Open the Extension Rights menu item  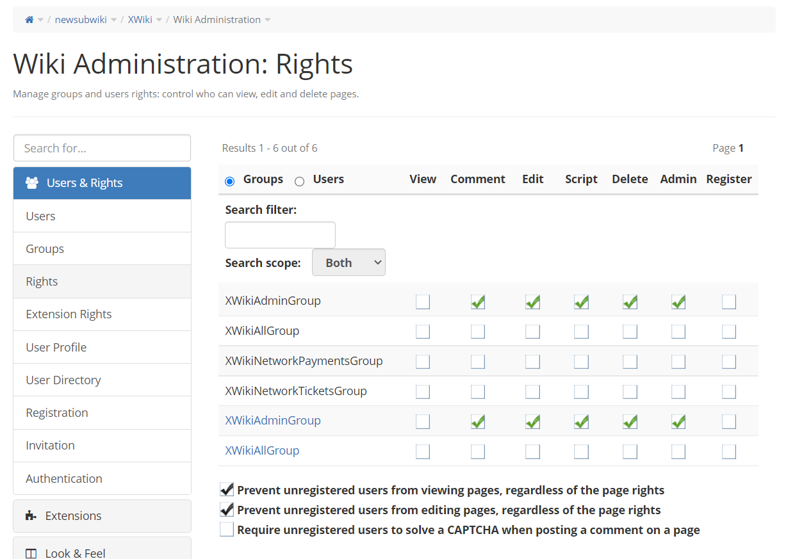102,314
